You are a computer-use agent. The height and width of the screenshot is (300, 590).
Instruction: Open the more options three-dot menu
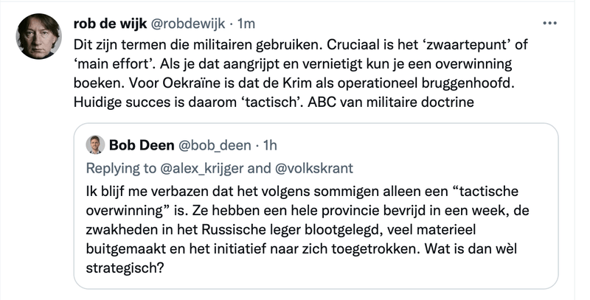549,23
